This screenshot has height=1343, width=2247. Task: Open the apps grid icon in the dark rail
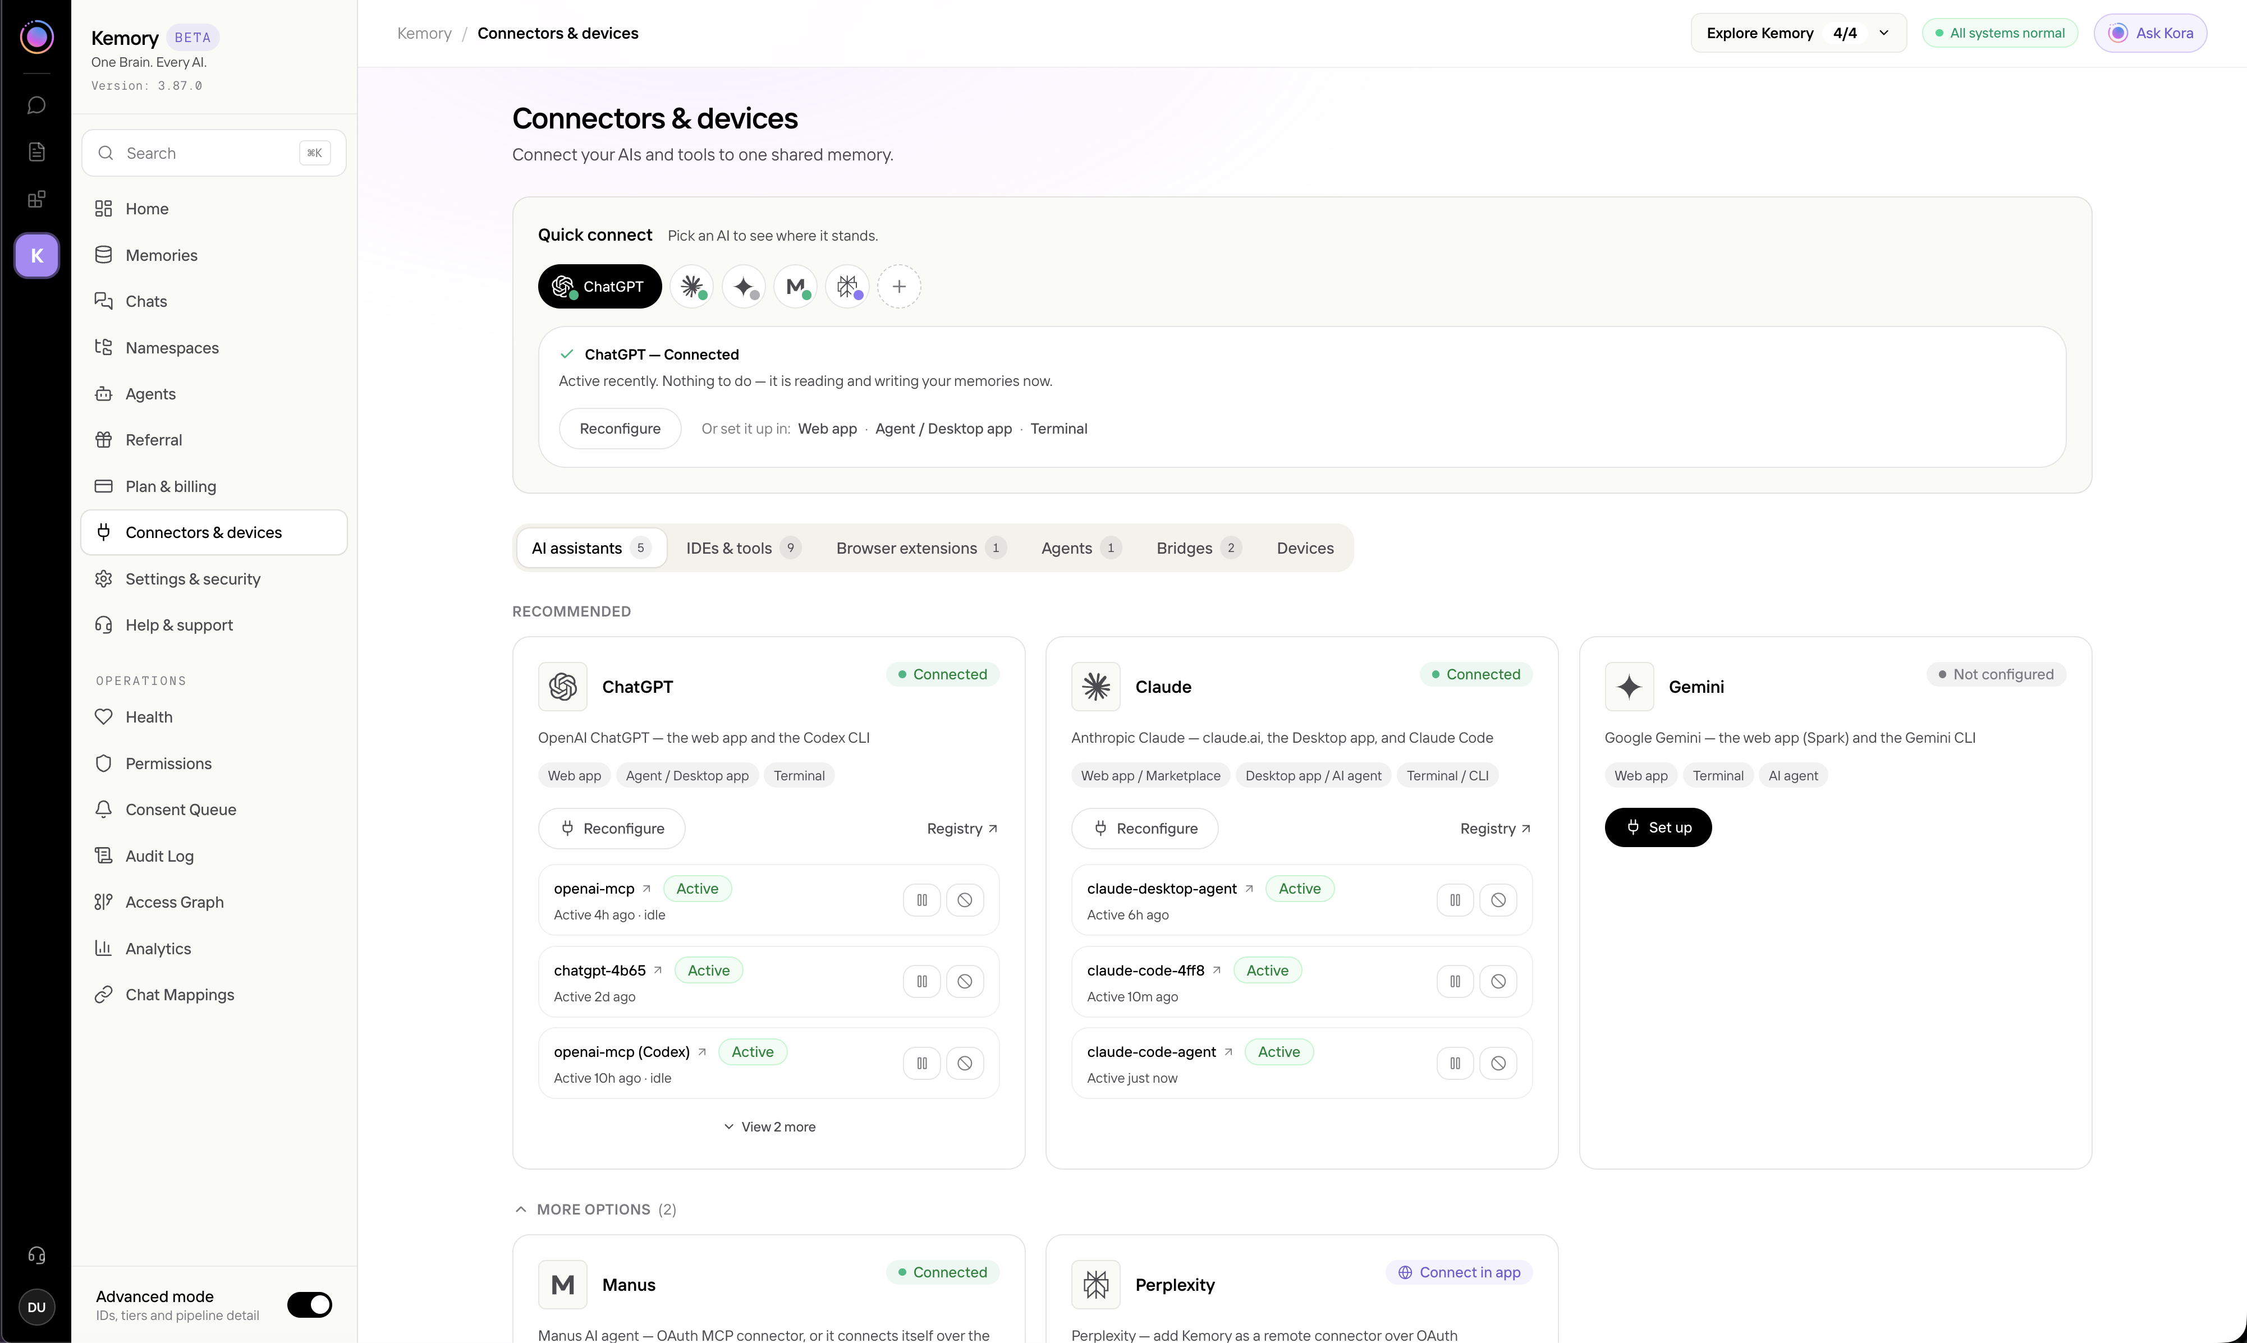36,199
